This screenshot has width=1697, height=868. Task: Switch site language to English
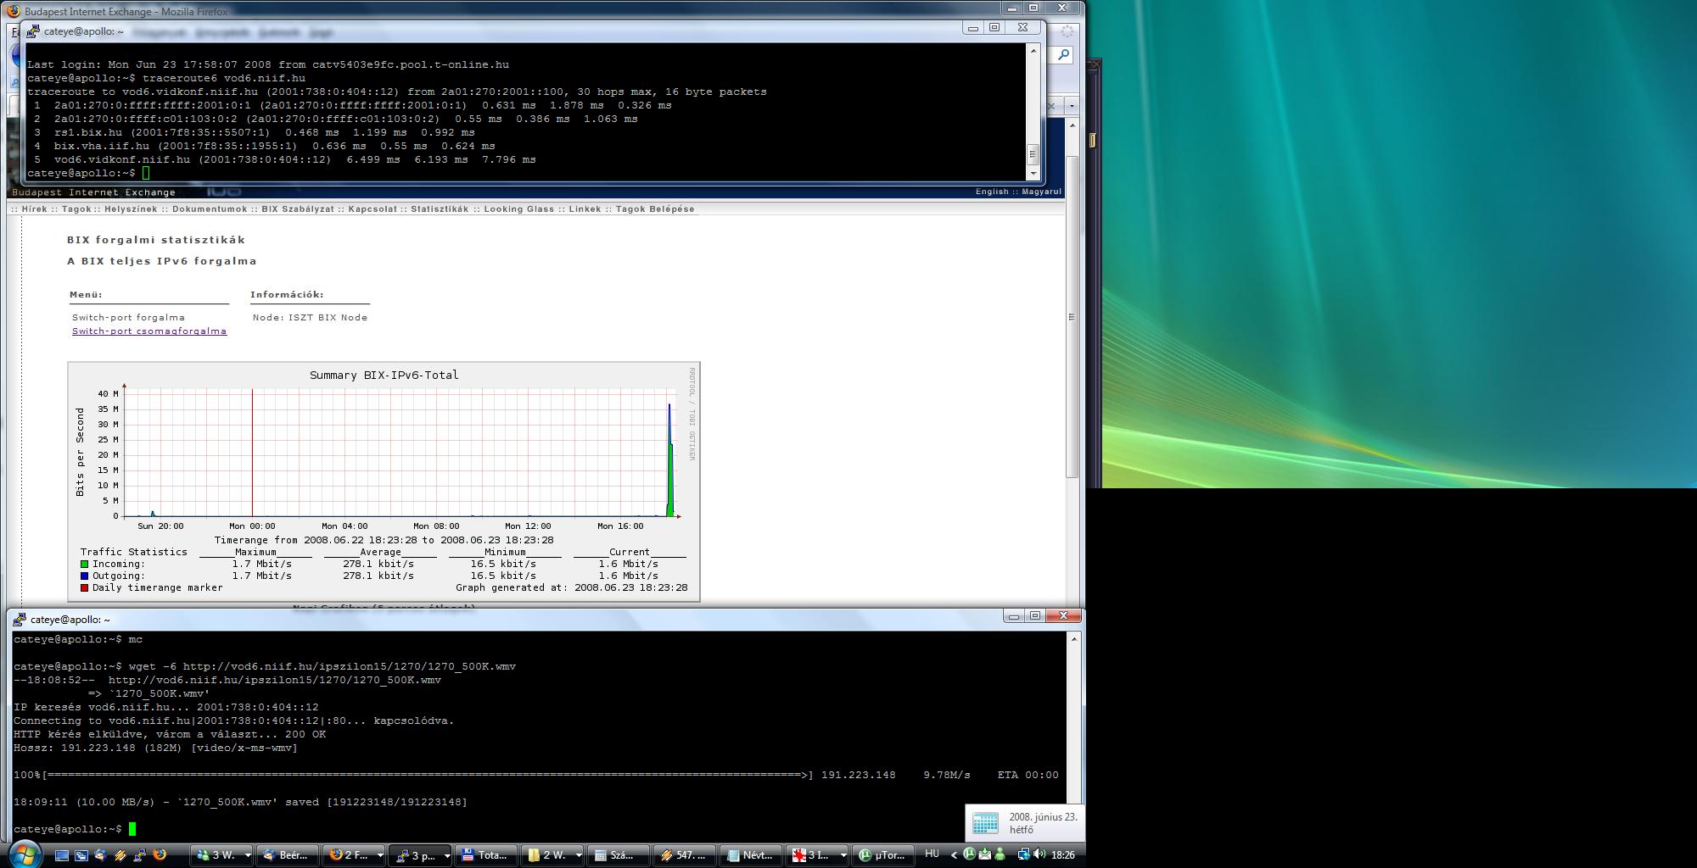pos(991,192)
